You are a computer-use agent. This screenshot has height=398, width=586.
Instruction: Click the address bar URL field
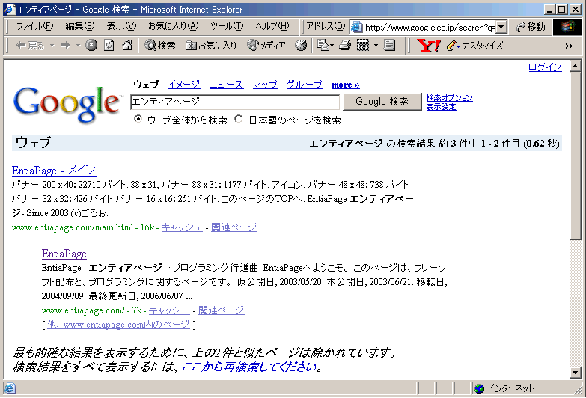click(x=430, y=27)
